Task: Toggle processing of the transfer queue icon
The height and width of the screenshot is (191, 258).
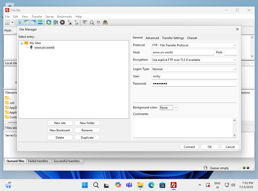Action: 56,22
